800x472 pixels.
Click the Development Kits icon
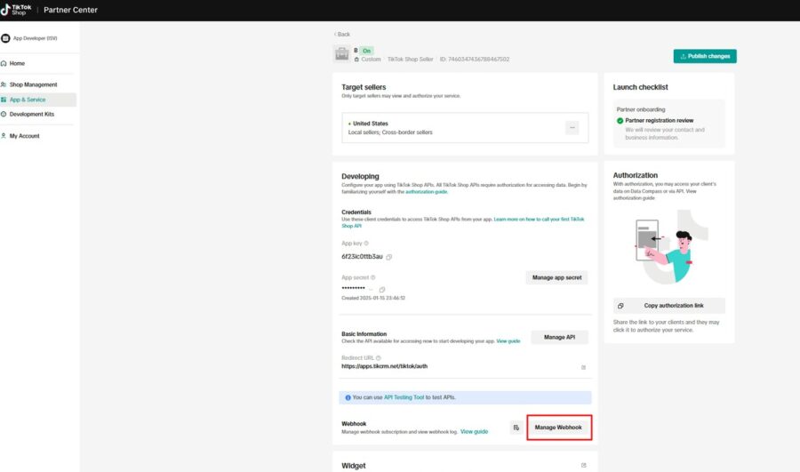(4, 115)
